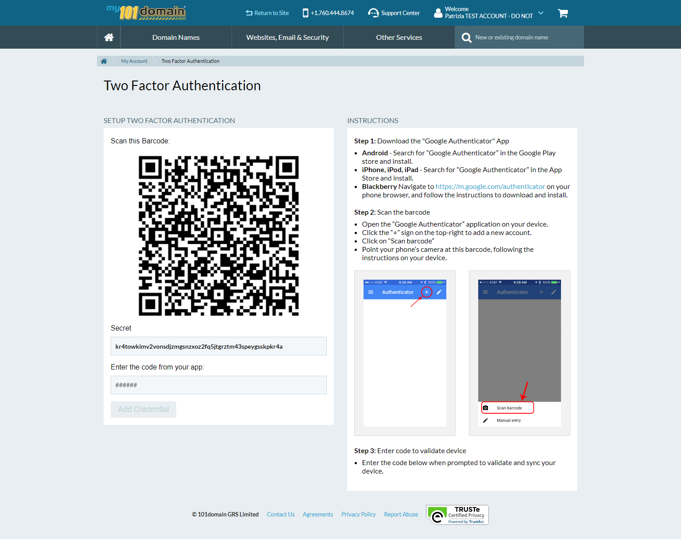
Task: Click Return to Site link
Action: tap(271, 13)
